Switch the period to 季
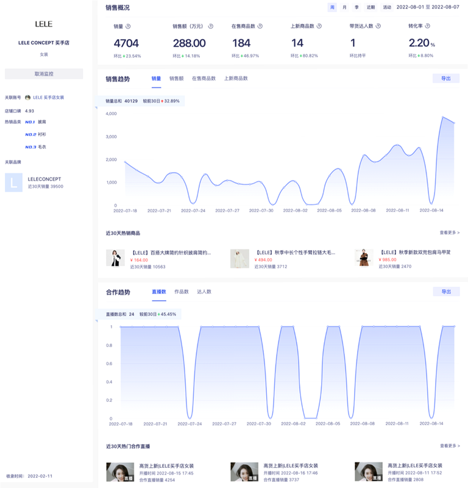Screen dimensions: 468x488 coord(356,7)
